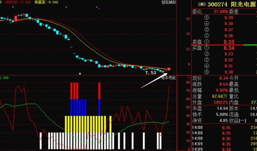The height and width of the screenshot is (151, 257).
Task: Click the 7.53 lowest price label
Action: coord(151,73)
